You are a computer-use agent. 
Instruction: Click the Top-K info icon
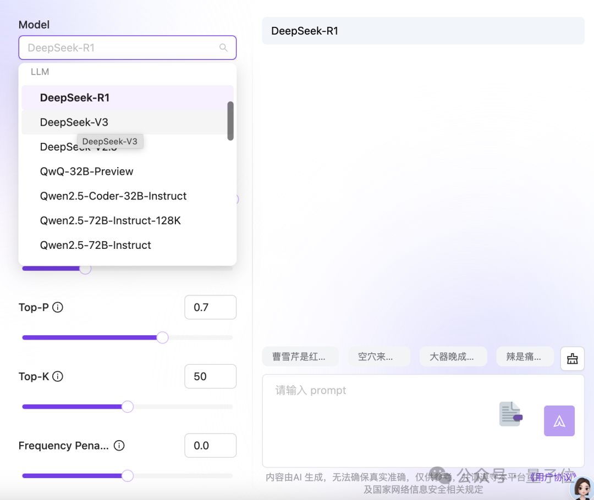click(x=58, y=377)
